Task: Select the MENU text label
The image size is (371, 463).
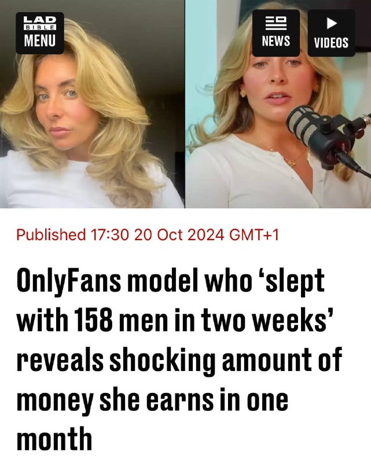Action: [x=40, y=41]
